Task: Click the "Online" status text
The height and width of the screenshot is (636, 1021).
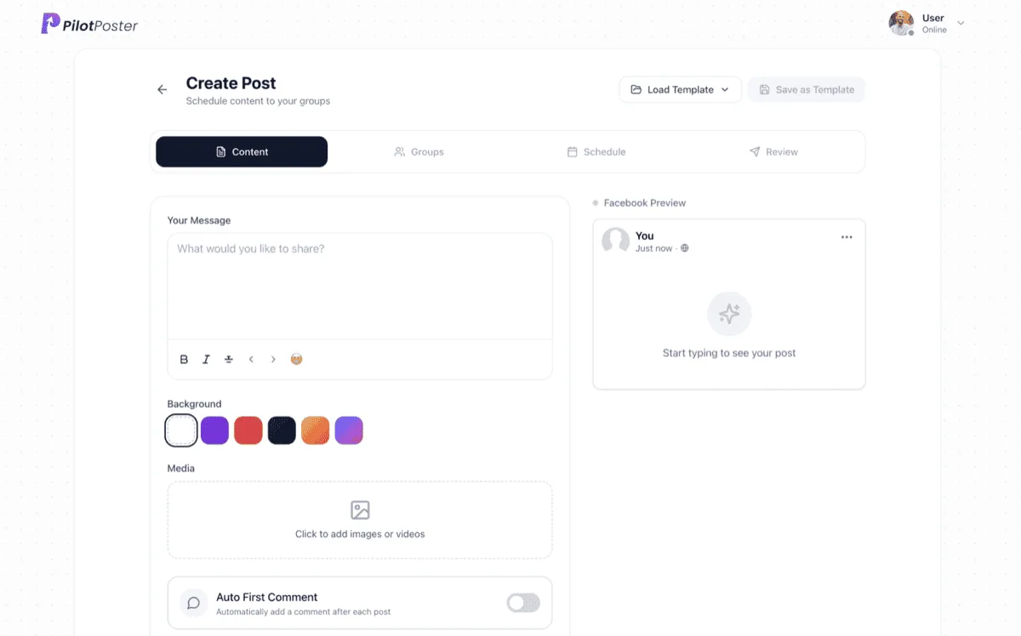Action: coord(934,30)
